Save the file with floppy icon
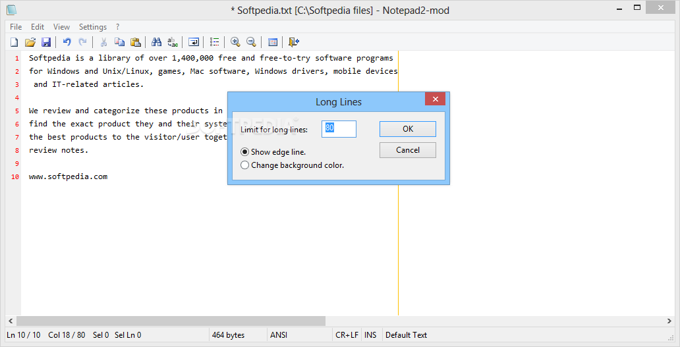 pyautogui.click(x=46, y=42)
